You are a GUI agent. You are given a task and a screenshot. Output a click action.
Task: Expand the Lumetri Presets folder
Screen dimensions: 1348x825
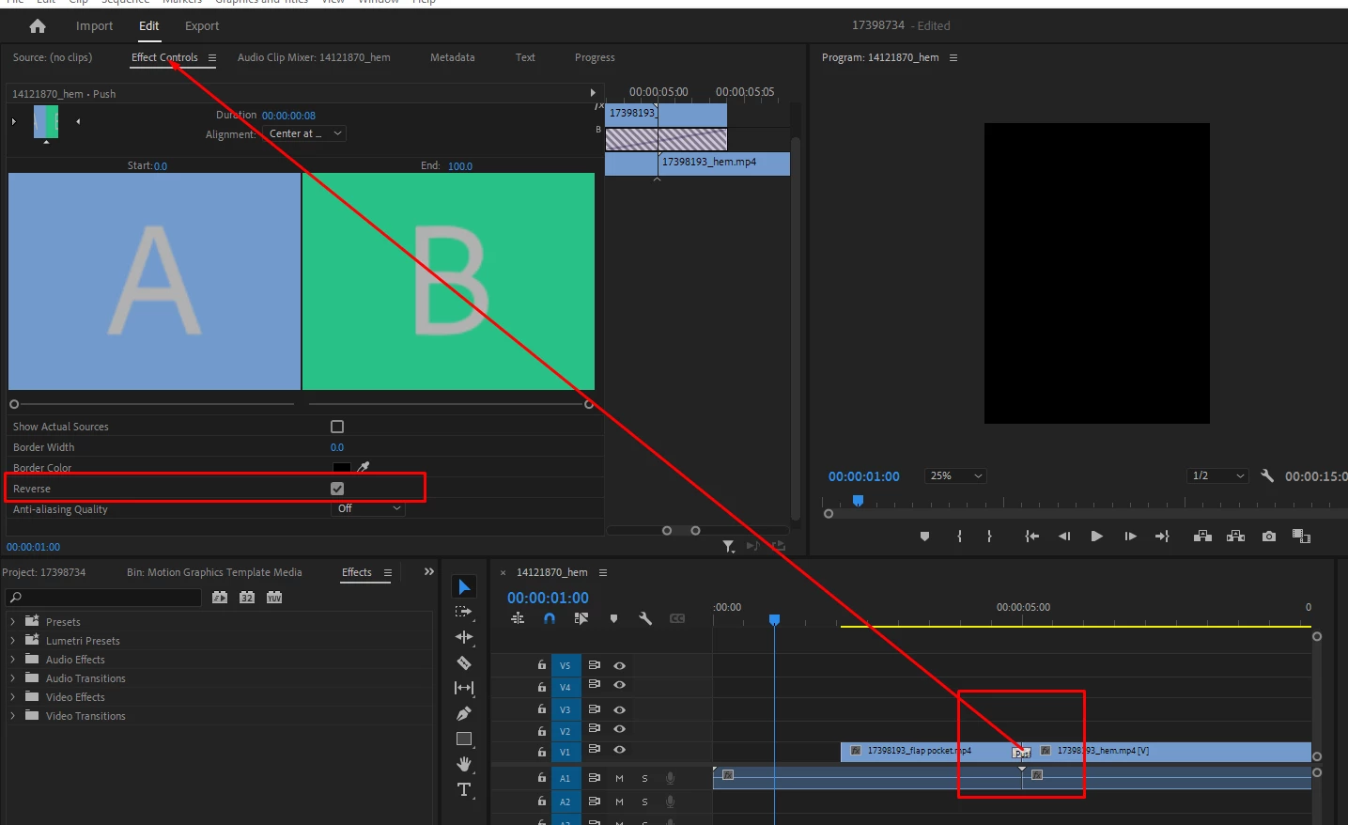(12, 641)
